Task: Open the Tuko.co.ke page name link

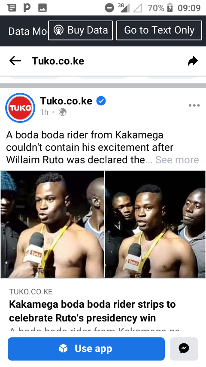Action: tap(66, 101)
